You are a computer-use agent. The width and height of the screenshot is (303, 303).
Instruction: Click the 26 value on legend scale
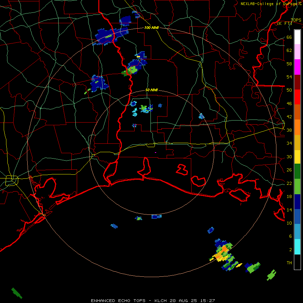[289, 170]
